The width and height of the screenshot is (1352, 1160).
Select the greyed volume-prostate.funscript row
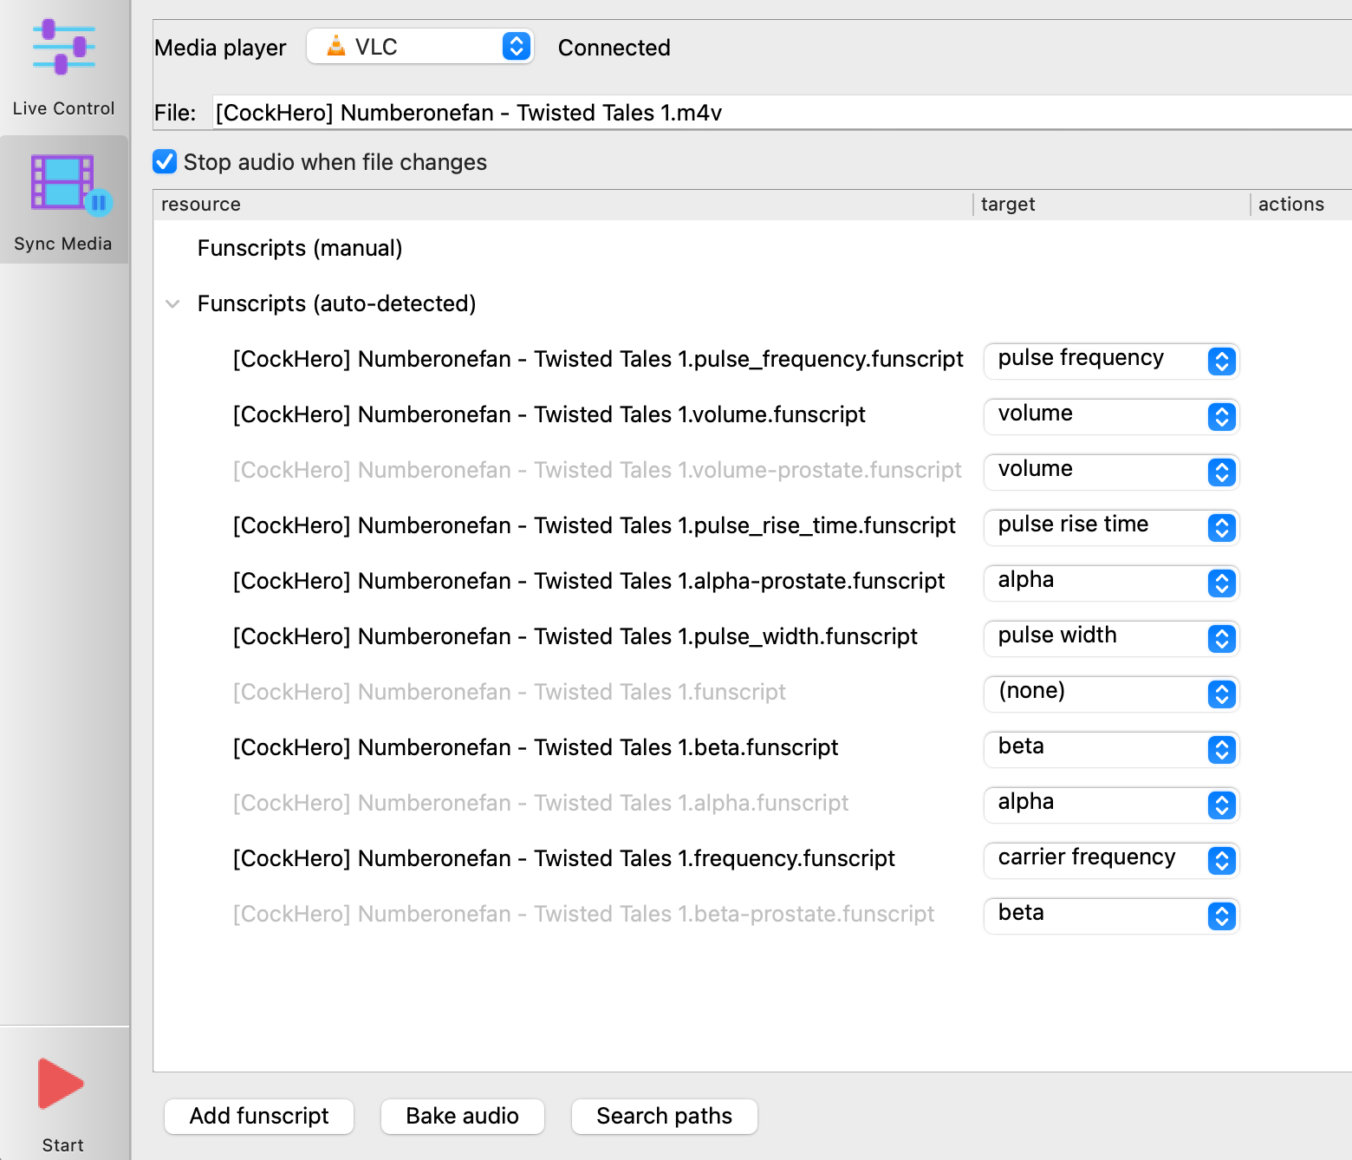(597, 471)
